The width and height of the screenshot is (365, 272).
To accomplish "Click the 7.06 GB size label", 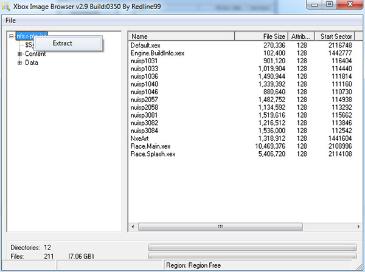I will [x=81, y=256].
